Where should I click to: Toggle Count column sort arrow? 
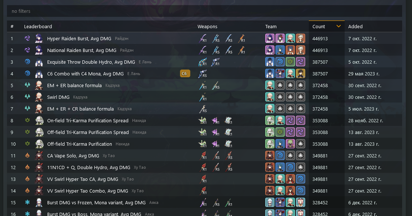(x=338, y=26)
